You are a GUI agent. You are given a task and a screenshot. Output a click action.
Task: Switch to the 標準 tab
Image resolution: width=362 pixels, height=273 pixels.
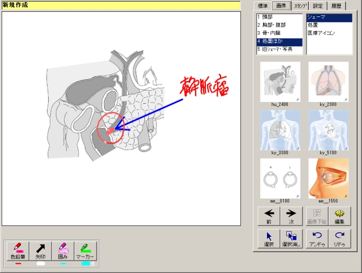(x=262, y=6)
